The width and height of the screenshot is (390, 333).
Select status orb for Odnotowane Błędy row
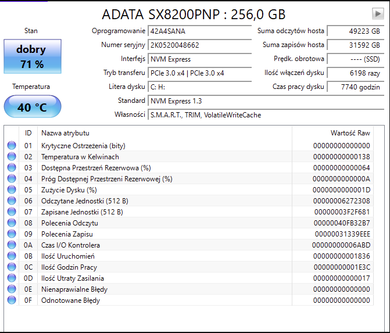[12, 300]
